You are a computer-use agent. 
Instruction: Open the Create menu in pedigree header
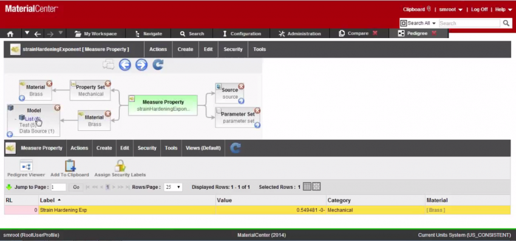[185, 49]
